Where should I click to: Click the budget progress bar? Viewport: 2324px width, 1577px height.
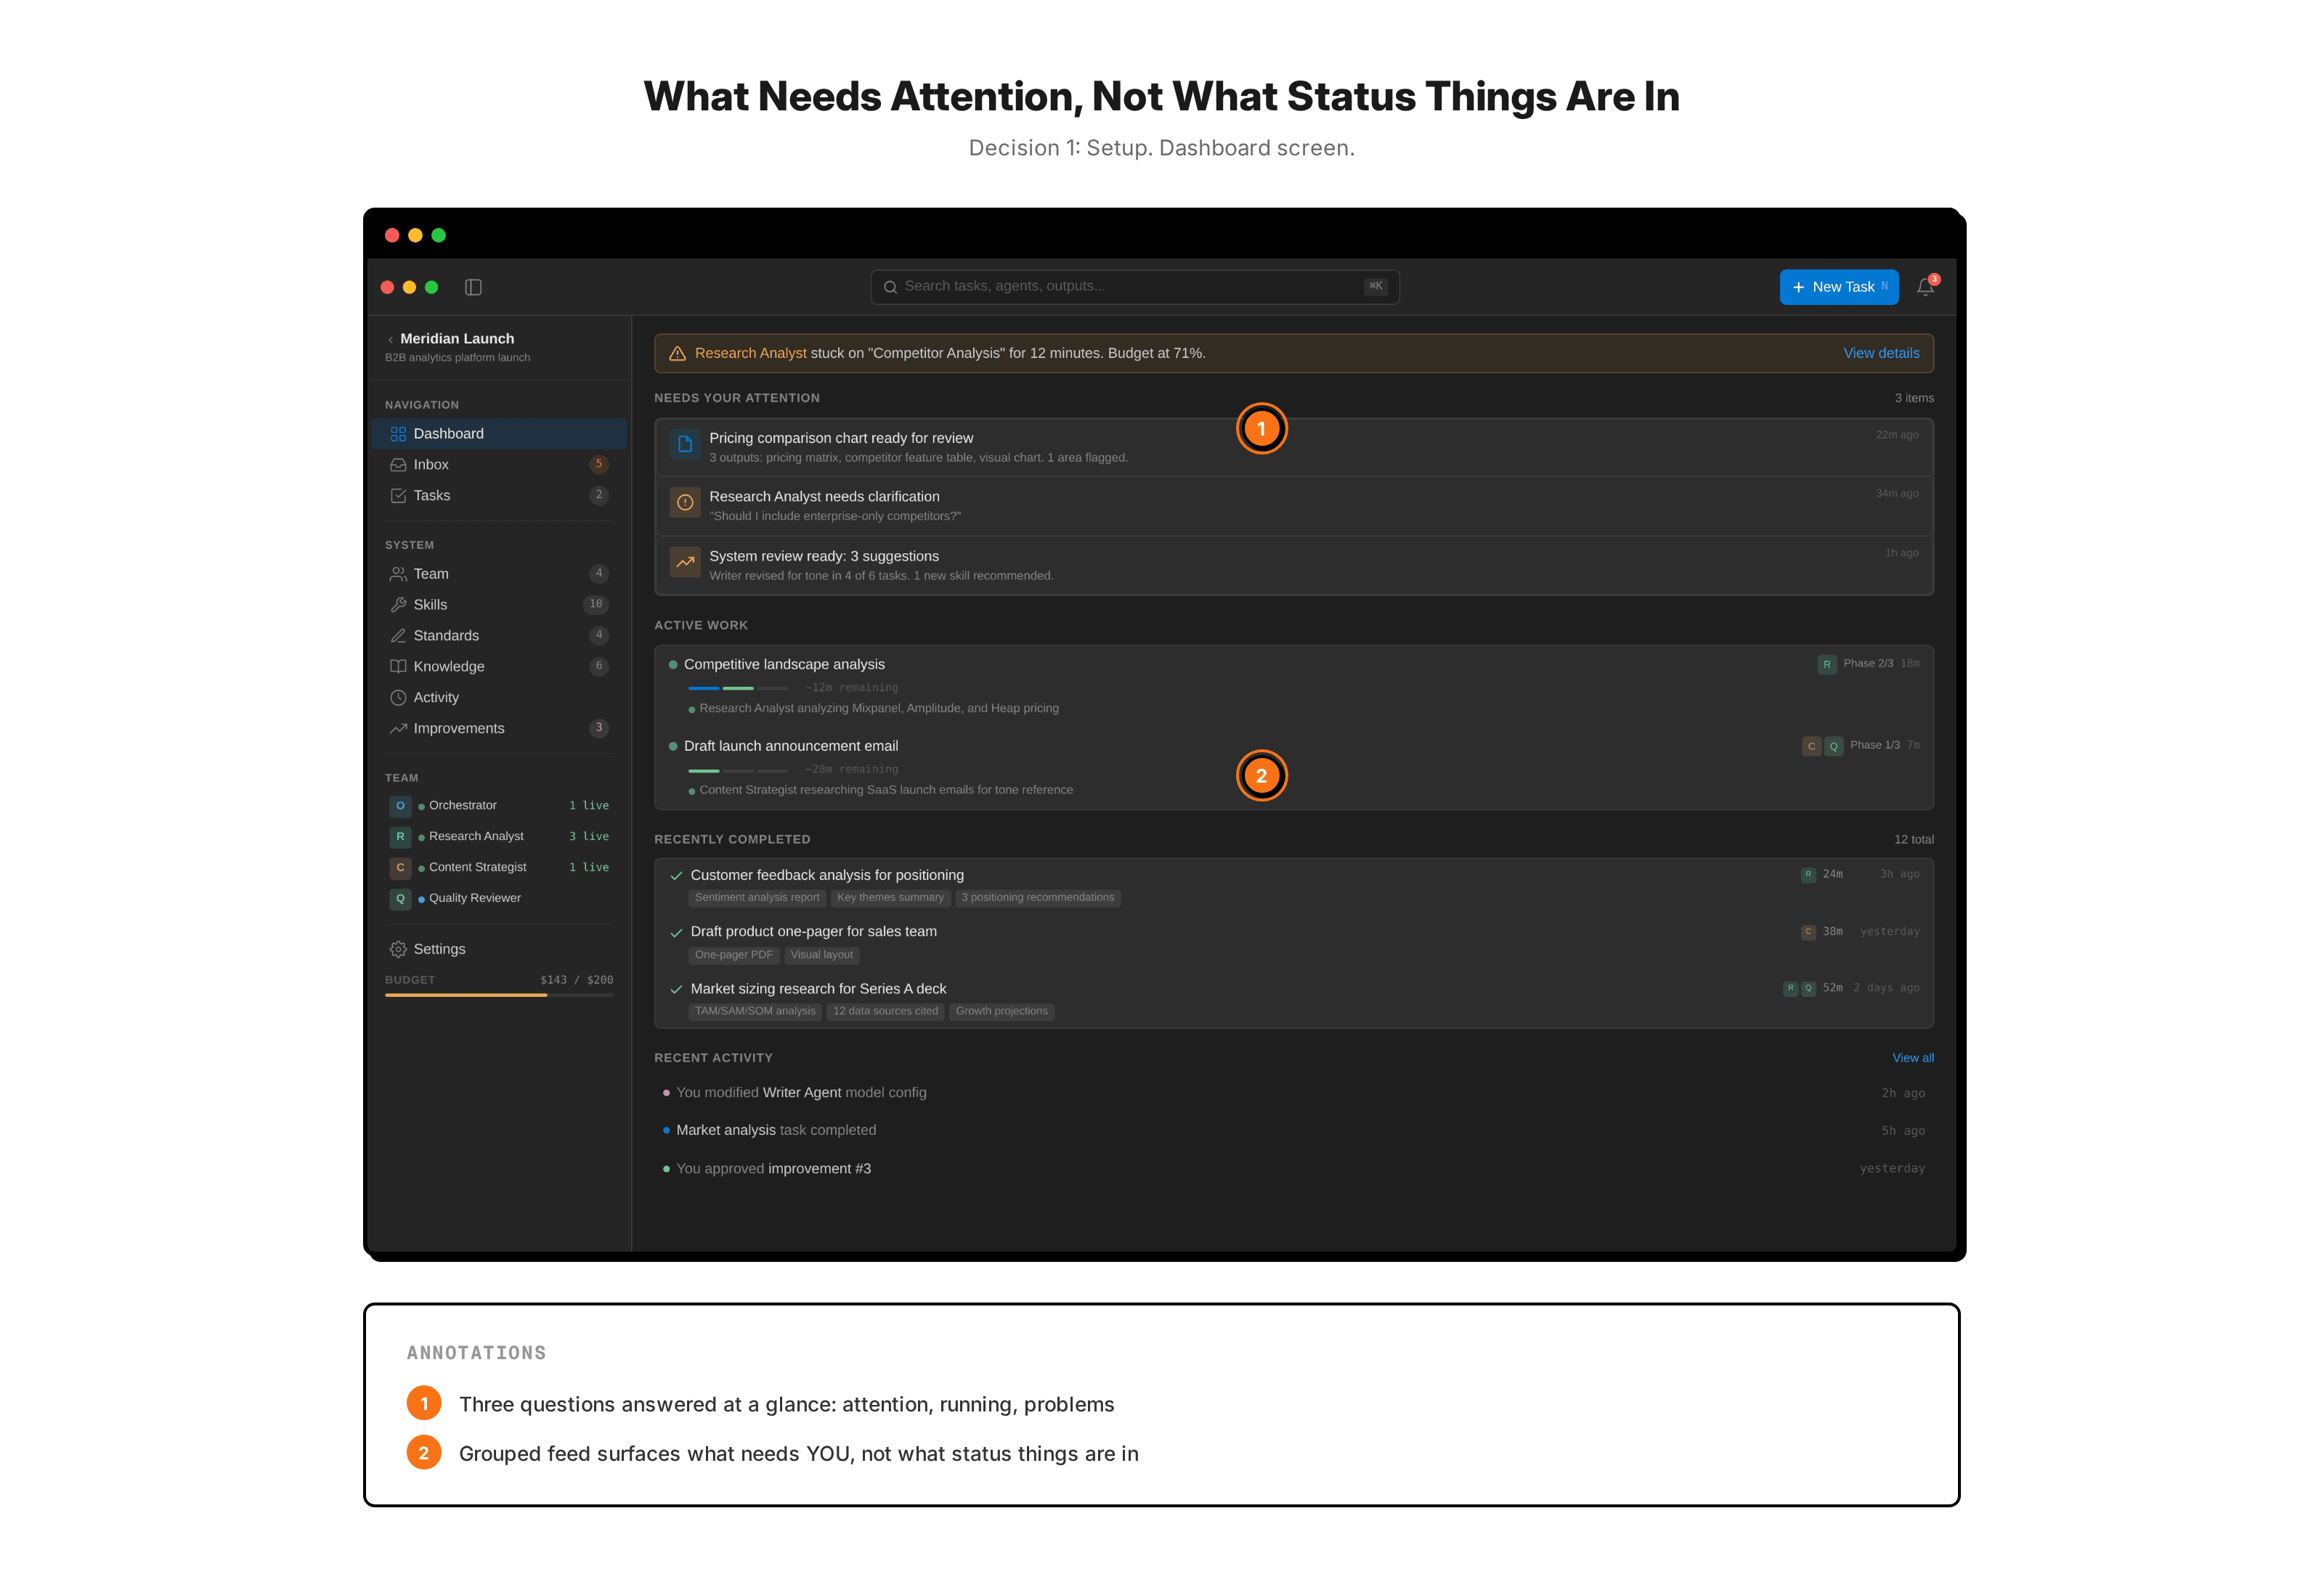(499, 996)
